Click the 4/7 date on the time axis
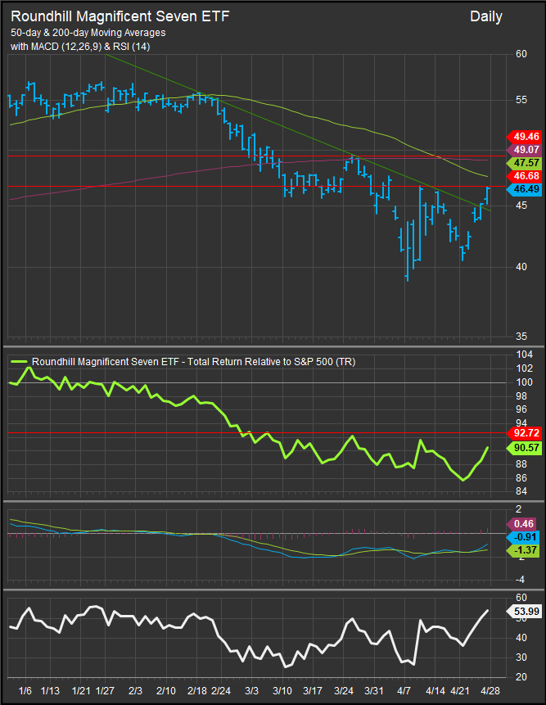The image size is (546, 705). coord(404,691)
